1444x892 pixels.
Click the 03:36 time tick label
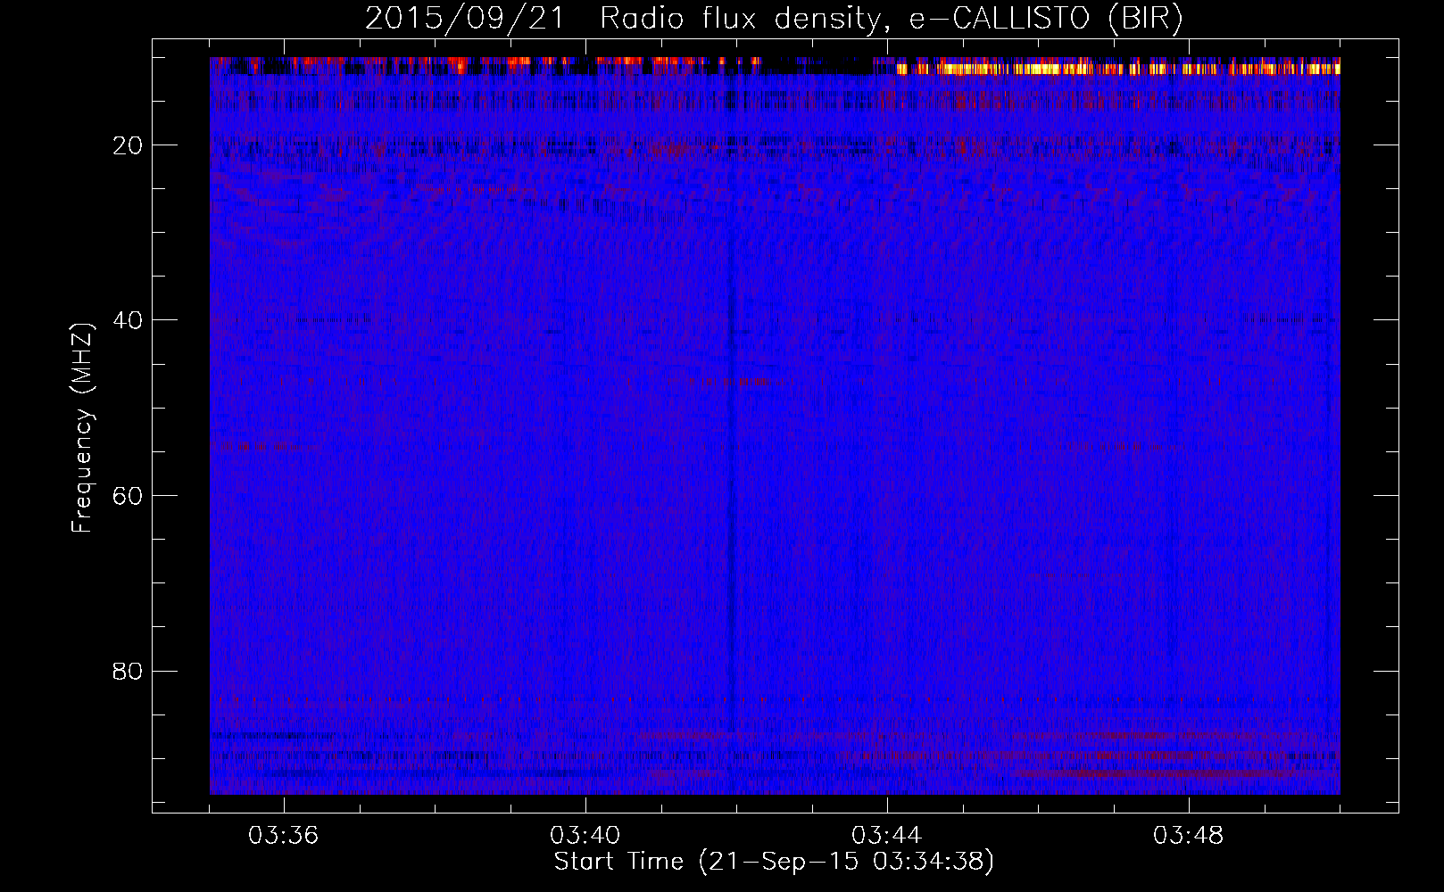click(284, 836)
